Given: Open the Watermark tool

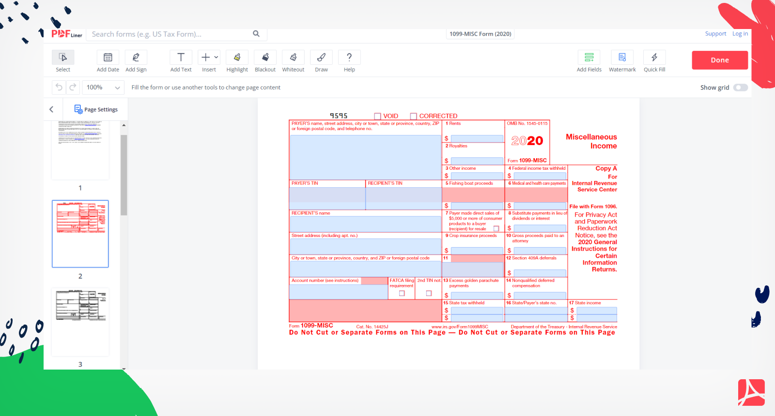Looking at the screenshot, I should (x=622, y=58).
